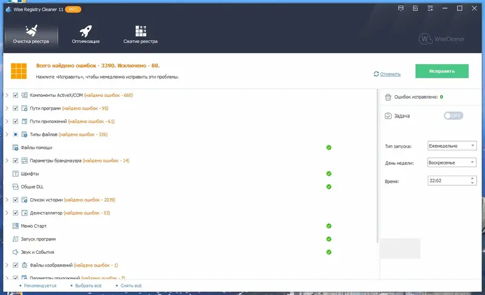Open the menu list icon in title bar

[x=430, y=8]
